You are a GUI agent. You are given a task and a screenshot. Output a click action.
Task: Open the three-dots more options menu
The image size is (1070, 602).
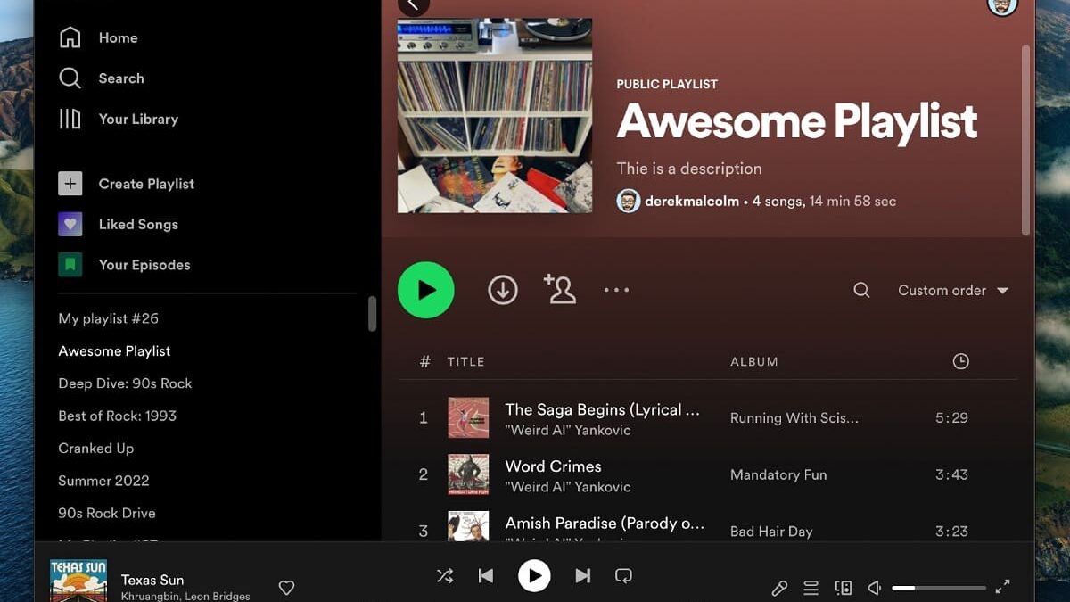616,290
